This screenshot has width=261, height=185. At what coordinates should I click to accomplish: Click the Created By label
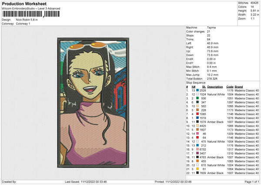(x=9, y=182)
